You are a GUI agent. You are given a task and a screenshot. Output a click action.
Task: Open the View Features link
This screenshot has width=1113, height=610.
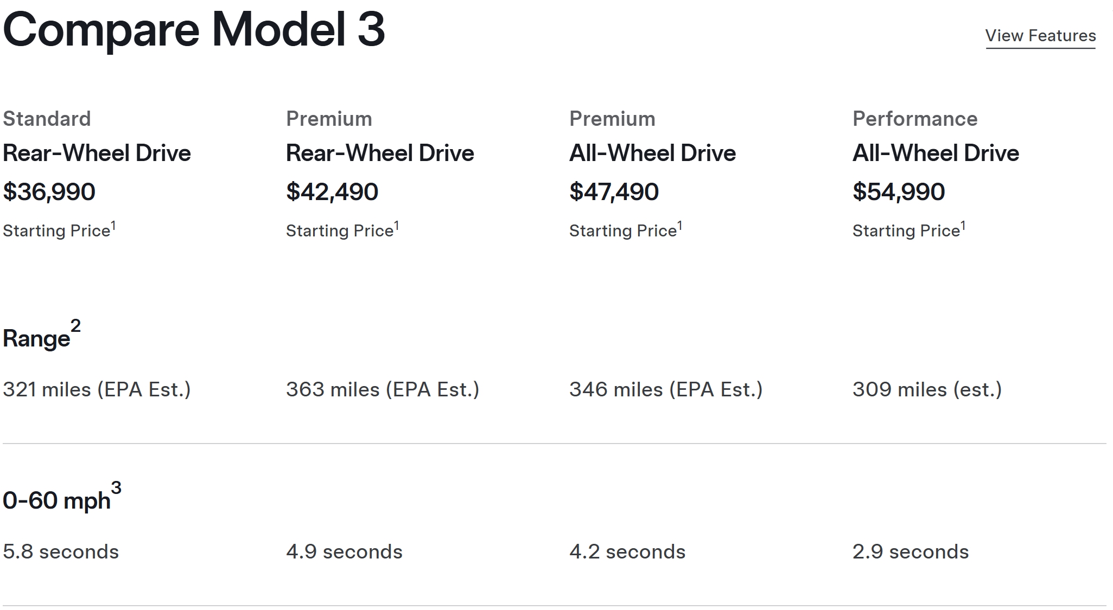coord(1040,36)
